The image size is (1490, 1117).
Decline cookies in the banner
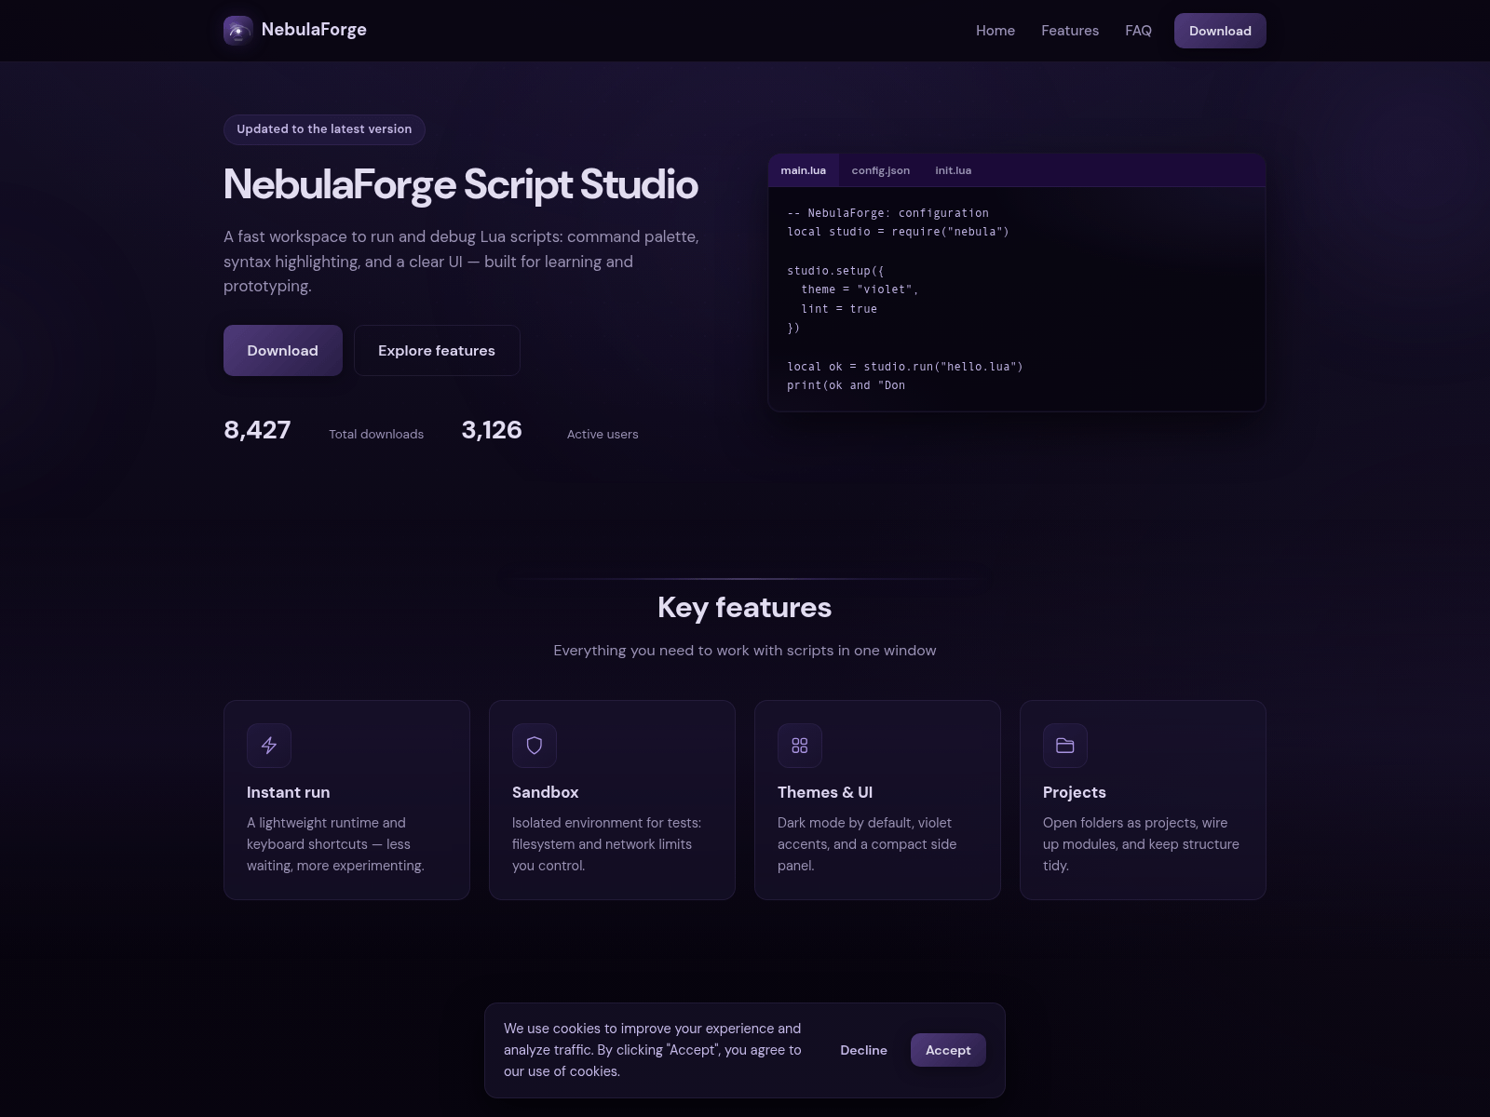[863, 1050]
